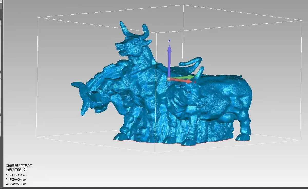Click the 'X: 4442.4932 mm' dimension readout
Image resolution: width=308 pixels, height=189 pixels.
click(x=16, y=175)
